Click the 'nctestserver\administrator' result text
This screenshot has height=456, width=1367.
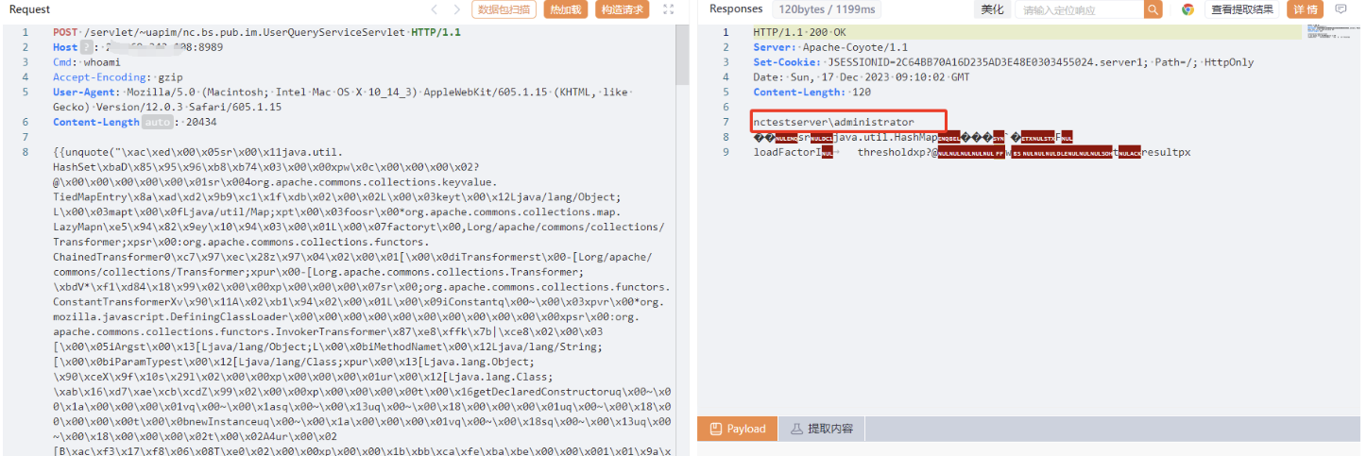833,123
